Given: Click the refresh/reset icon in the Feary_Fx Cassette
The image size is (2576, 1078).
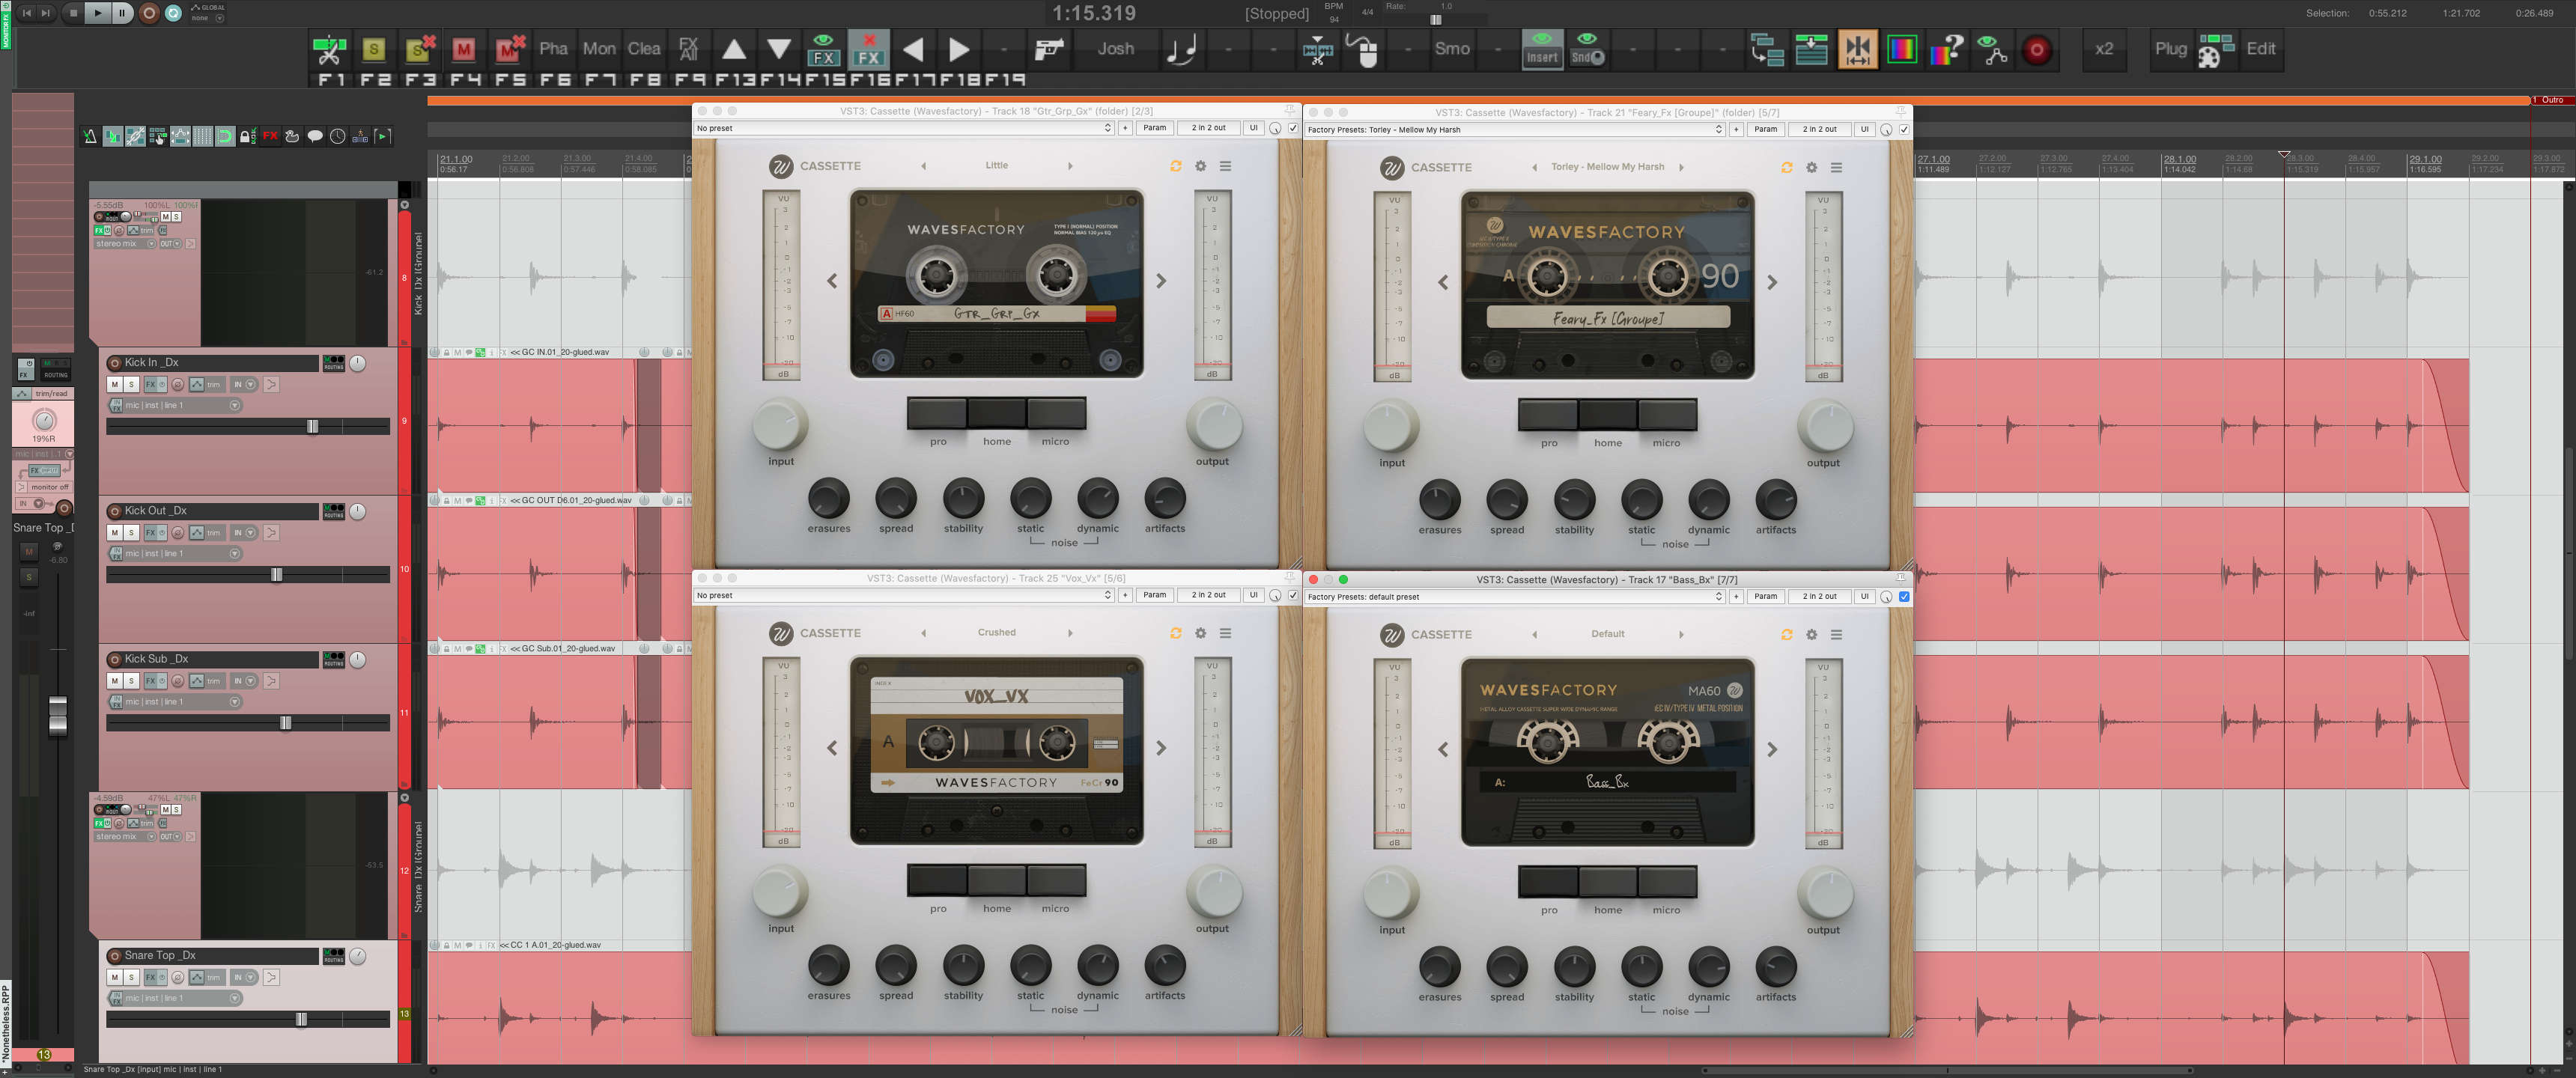Looking at the screenshot, I should pyautogui.click(x=1787, y=168).
